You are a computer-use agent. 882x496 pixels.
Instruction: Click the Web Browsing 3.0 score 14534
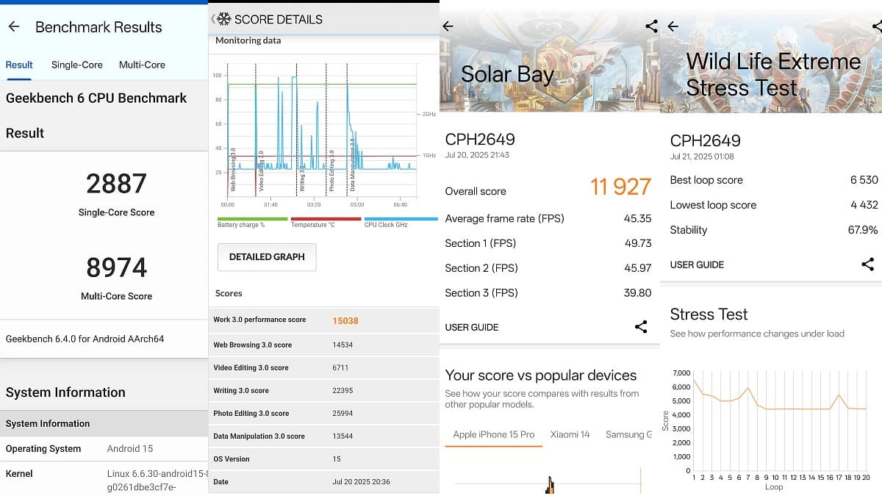coord(343,345)
